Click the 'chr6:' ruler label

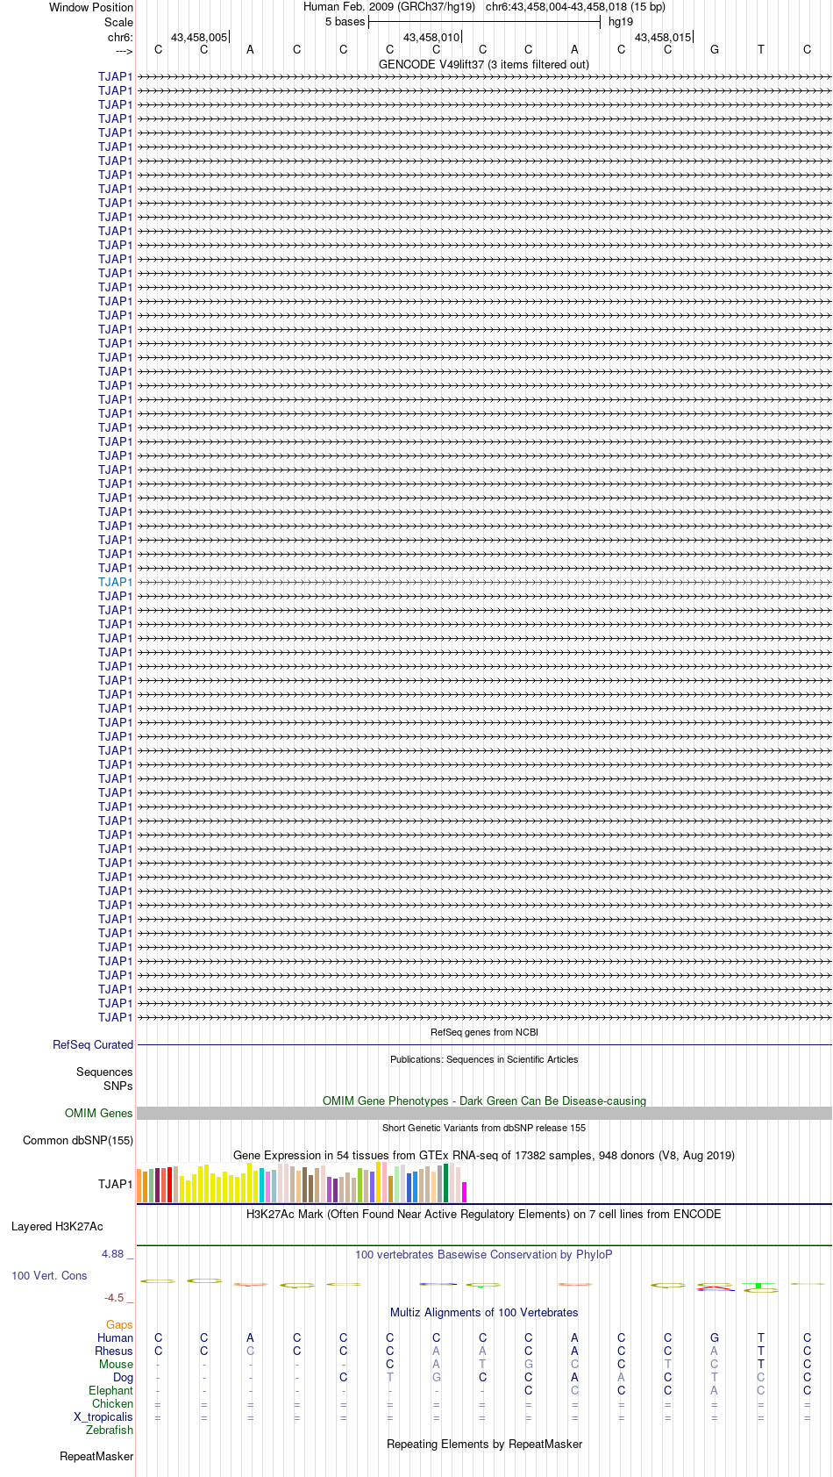pyautogui.click(x=120, y=38)
